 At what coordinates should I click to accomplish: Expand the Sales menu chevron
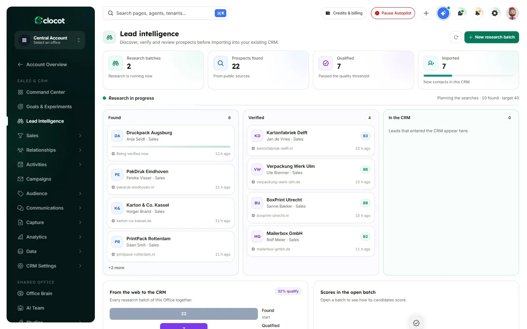tap(80, 136)
